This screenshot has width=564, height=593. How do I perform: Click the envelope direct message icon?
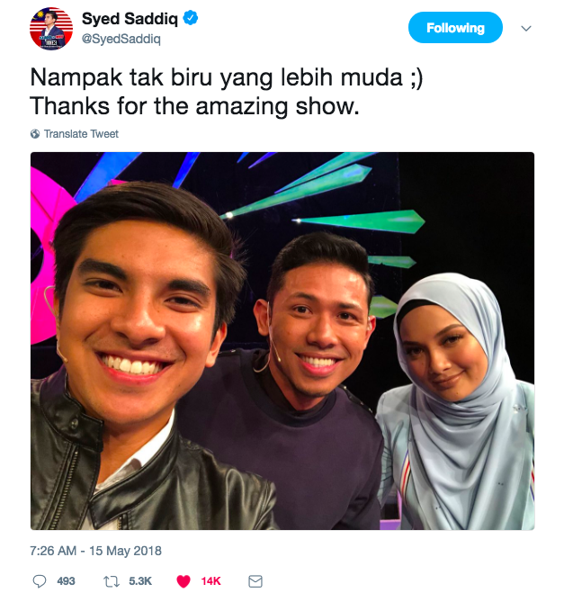[x=255, y=581]
